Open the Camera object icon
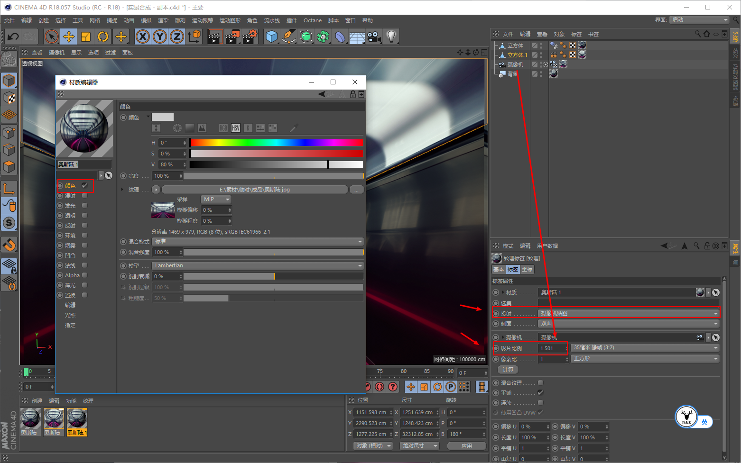Screen dimensions: 741x463 (374, 36)
